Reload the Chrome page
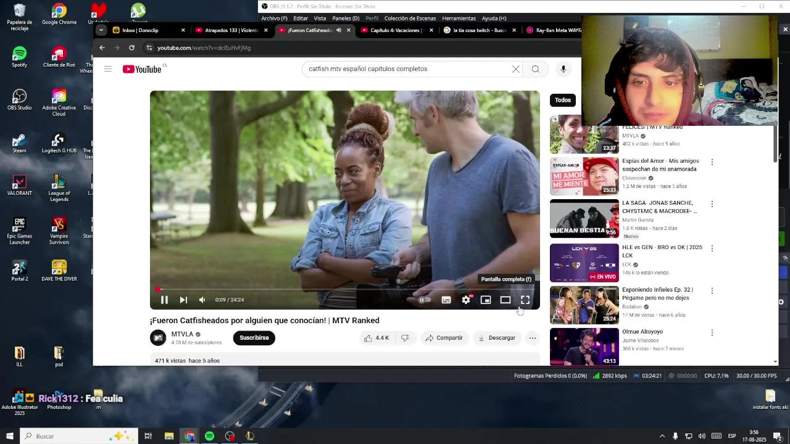 tap(131, 47)
